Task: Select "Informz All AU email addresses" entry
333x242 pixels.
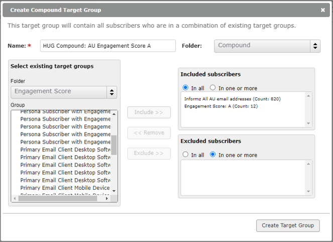Action: click(x=232, y=99)
